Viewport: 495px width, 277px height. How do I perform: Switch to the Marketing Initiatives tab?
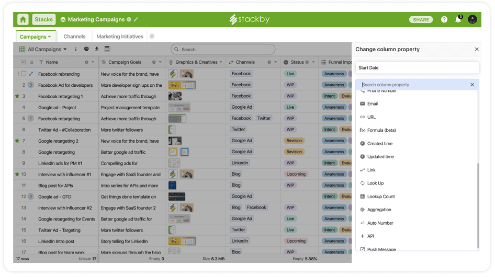(120, 37)
